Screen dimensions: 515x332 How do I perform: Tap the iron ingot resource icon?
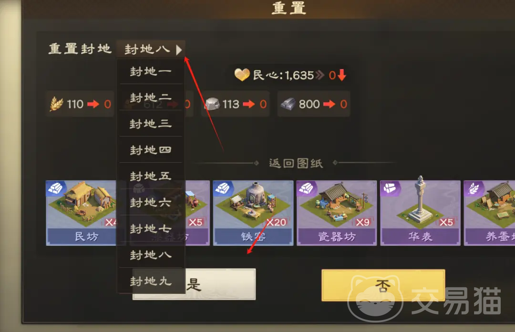tap(288, 104)
